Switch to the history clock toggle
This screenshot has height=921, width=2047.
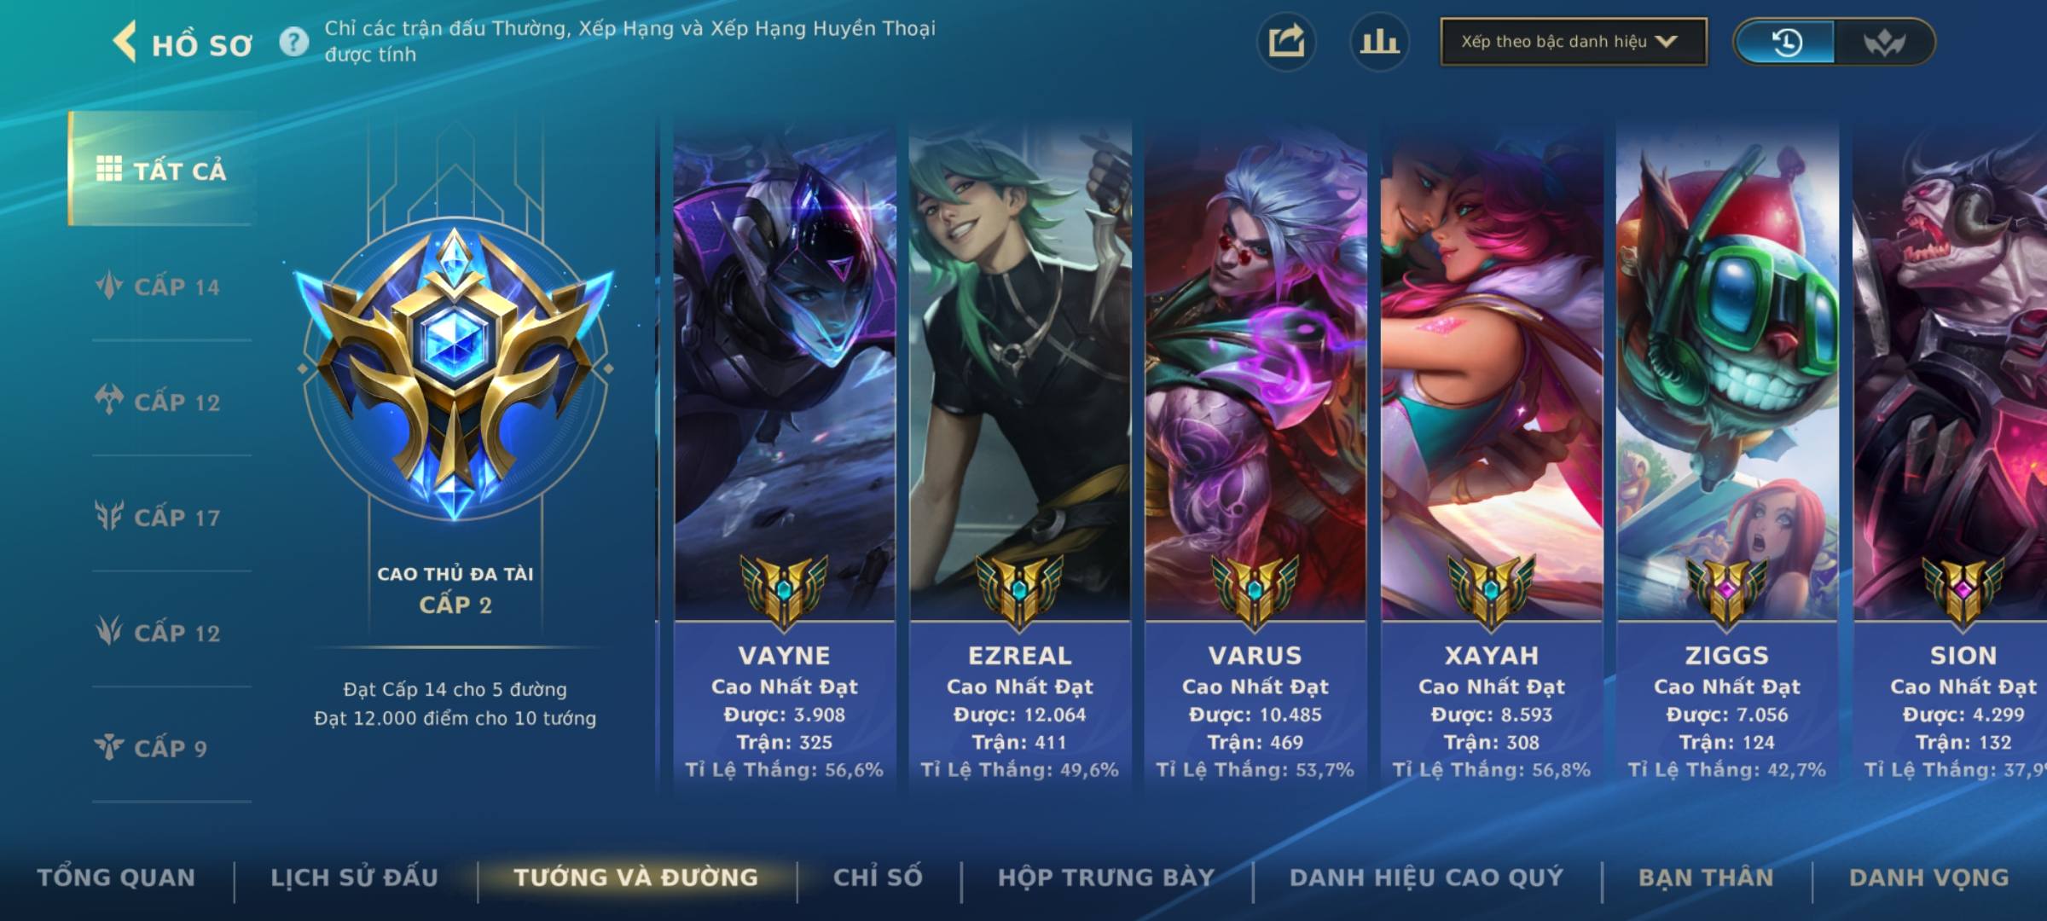[x=1786, y=42]
